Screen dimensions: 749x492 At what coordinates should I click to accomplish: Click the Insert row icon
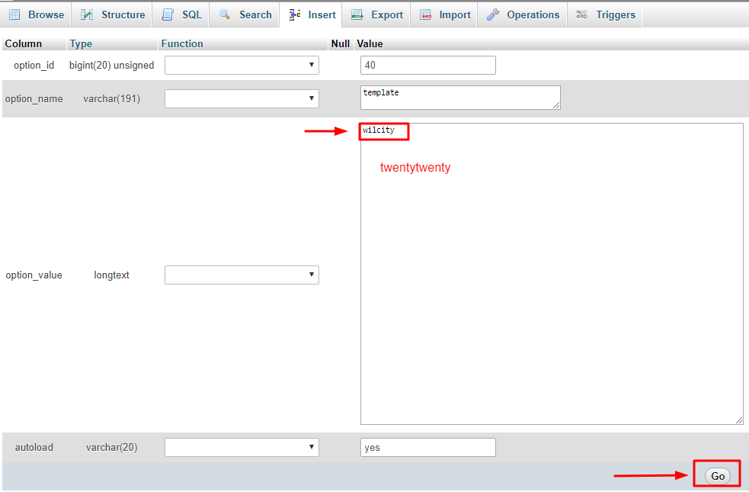(295, 14)
